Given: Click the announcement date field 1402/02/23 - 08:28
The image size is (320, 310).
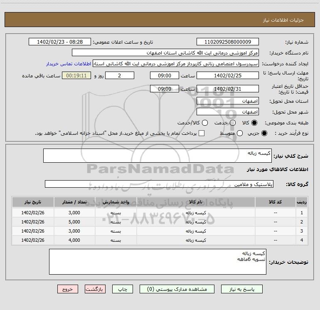Looking at the screenshot, I should click(60, 42).
